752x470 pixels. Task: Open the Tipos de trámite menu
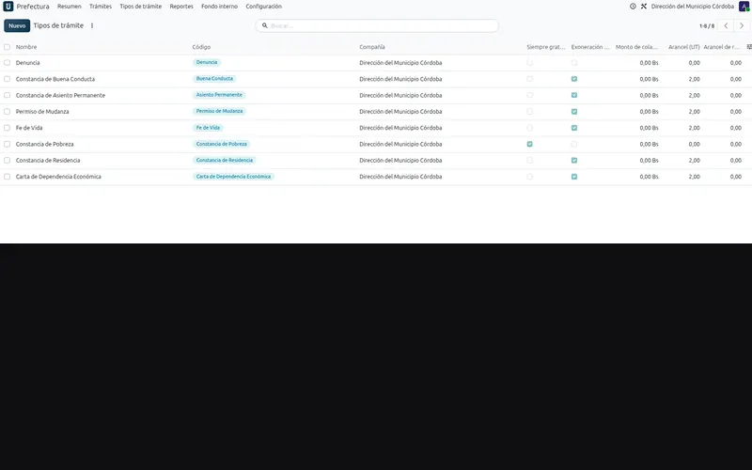(x=140, y=7)
